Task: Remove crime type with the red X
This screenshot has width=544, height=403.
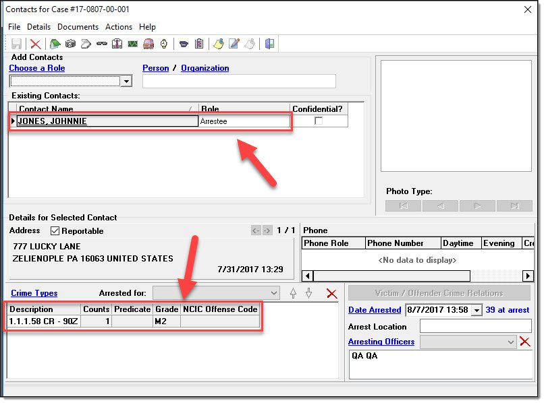Action: point(331,293)
